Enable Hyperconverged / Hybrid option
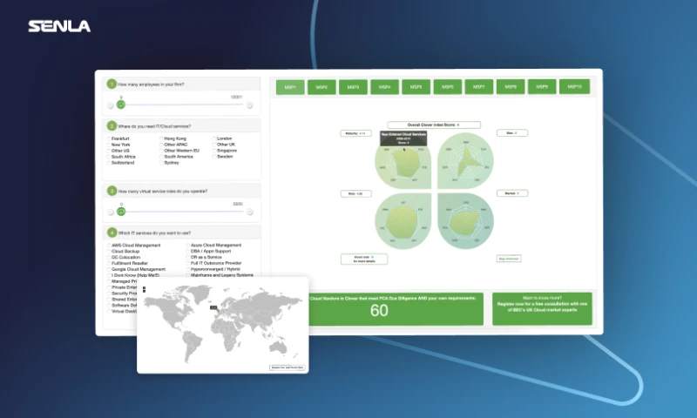 187,269
